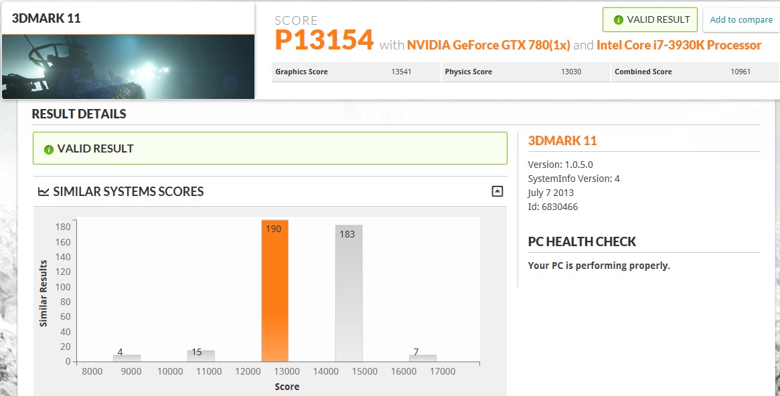The image size is (780, 396).
Task: Click the Similar Results axis title
Action: pyautogui.click(x=44, y=293)
